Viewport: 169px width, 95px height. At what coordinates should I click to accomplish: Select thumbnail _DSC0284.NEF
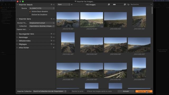click(x=115, y=45)
